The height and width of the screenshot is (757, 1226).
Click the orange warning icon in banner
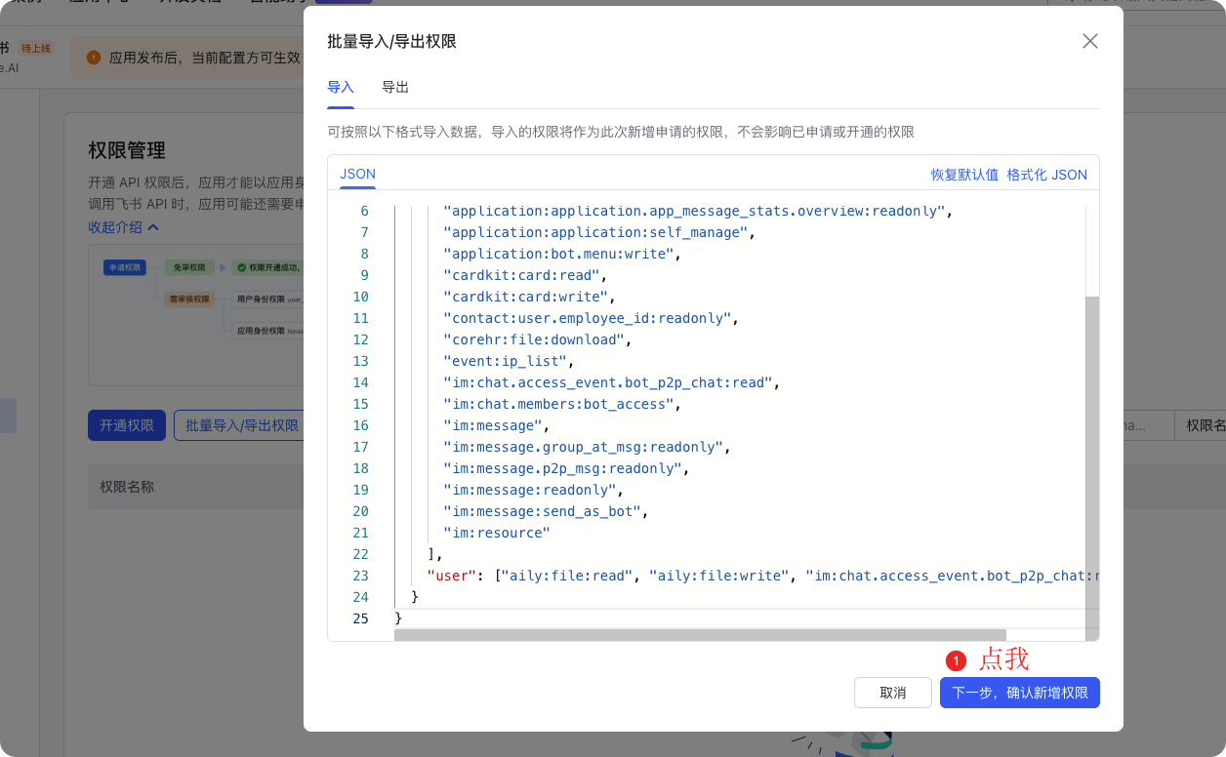(94, 58)
